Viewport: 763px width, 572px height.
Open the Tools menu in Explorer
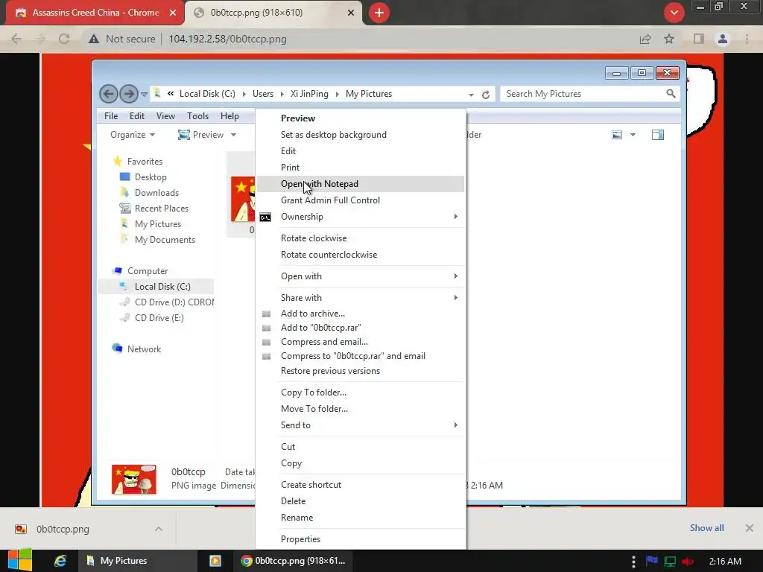pos(197,116)
